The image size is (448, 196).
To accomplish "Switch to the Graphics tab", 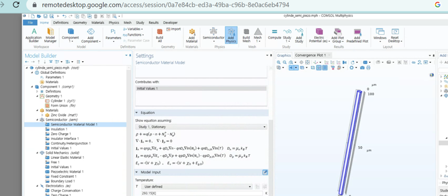I will [x=283, y=55].
